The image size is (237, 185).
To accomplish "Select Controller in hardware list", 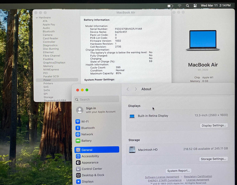I will [49, 42].
